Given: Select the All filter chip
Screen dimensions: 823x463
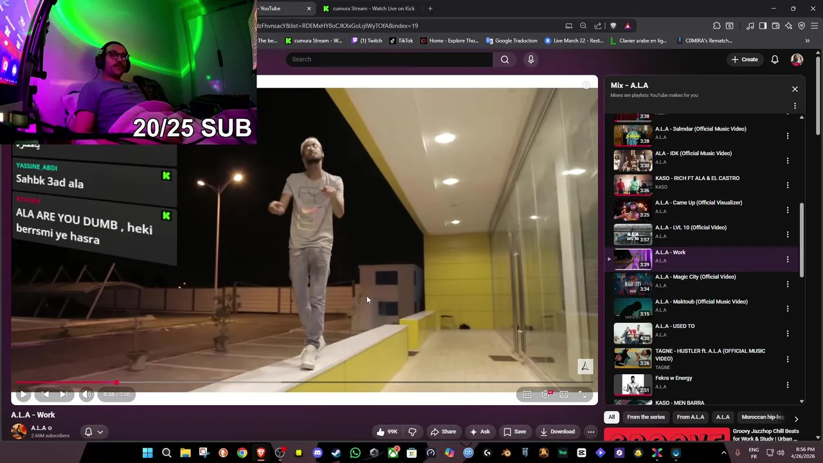Looking at the screenshot, I should (x=611, y=417).
